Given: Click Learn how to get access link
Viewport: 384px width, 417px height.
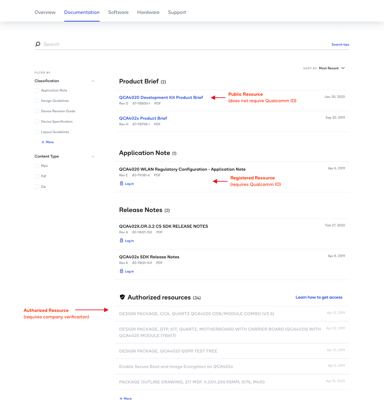Looking at the screenshot, I should 319,297.
